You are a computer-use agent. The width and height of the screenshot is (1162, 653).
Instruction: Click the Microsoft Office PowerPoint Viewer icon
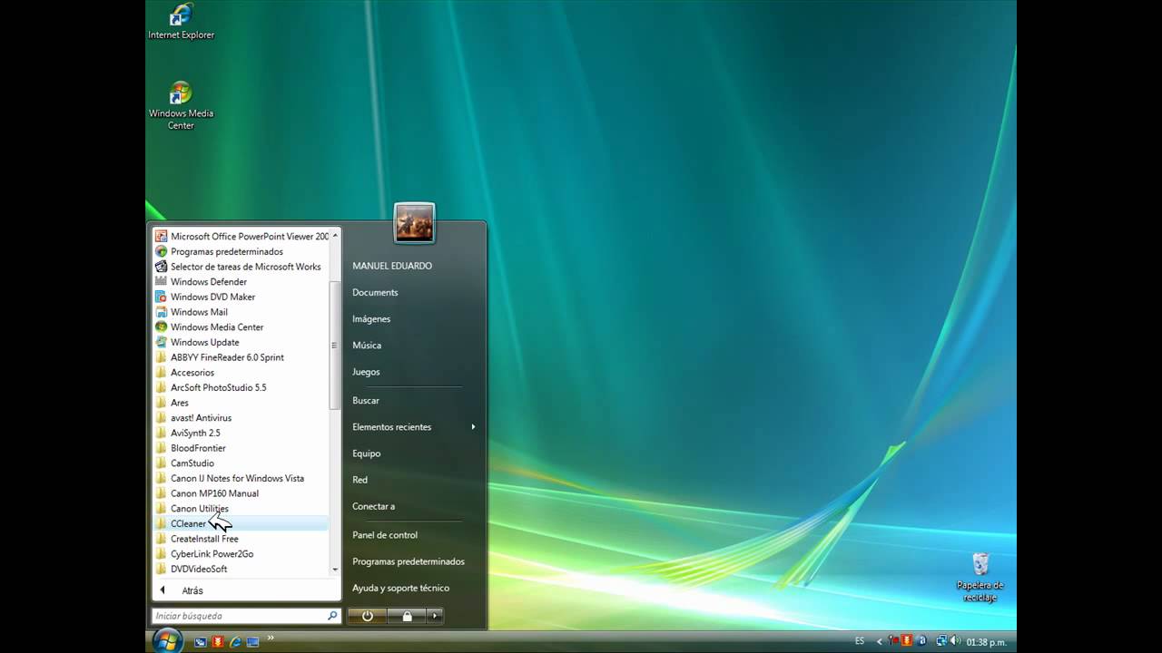pos(162,236)
